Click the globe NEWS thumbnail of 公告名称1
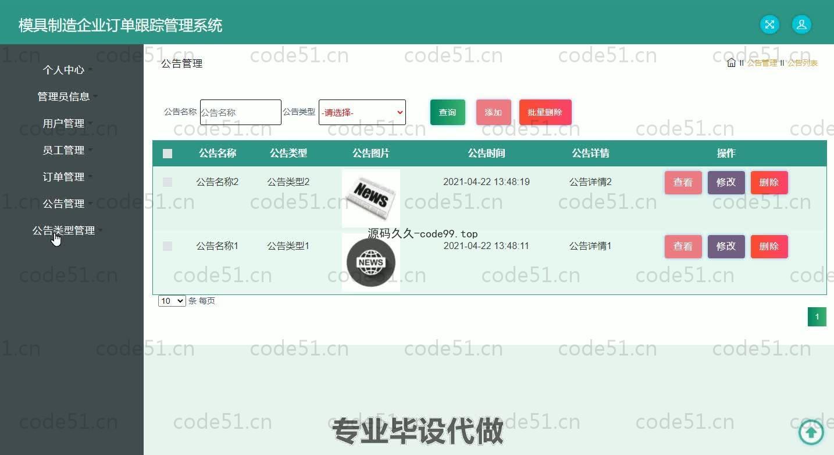This screenshot has height=455, width=834. coord(371,262)
